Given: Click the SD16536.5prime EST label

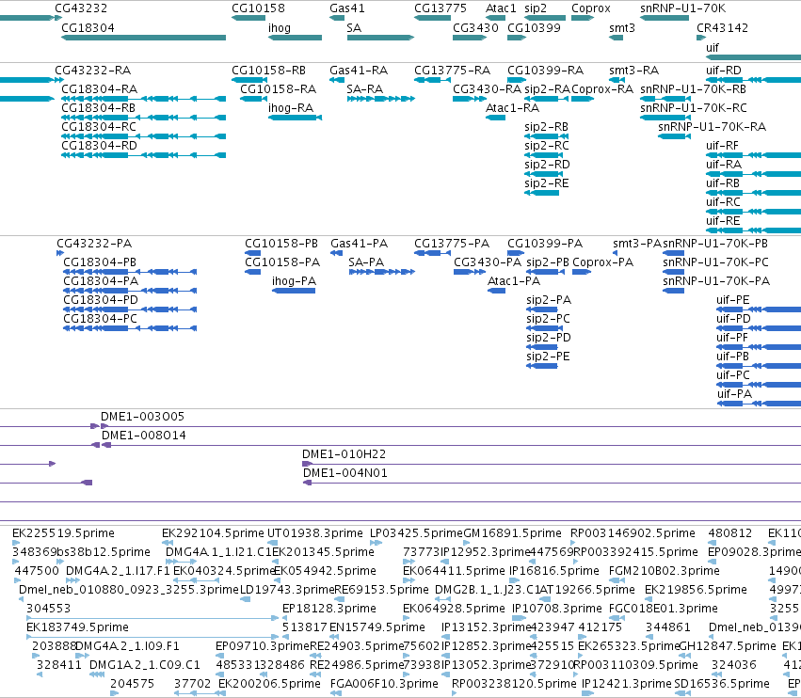Looking at the screenshot, I should [x=722, y=684].
